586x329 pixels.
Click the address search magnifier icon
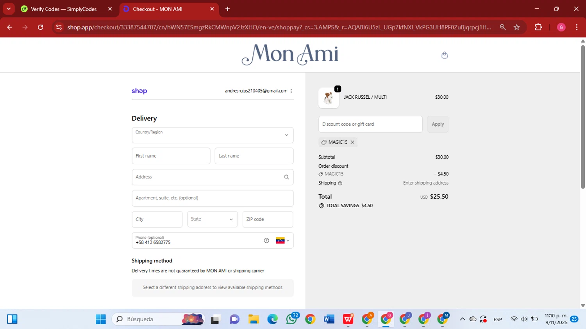pyautogui.click(x=286, y=177)
